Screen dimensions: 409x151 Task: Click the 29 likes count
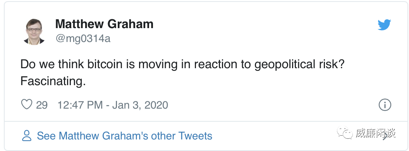[42, 105]
